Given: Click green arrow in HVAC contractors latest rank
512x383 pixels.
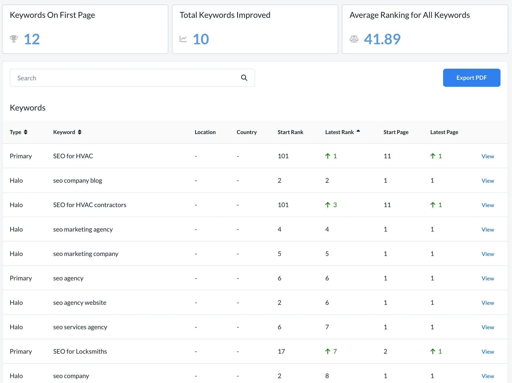Looking at the screenshot, I should (x=328, y=205).
